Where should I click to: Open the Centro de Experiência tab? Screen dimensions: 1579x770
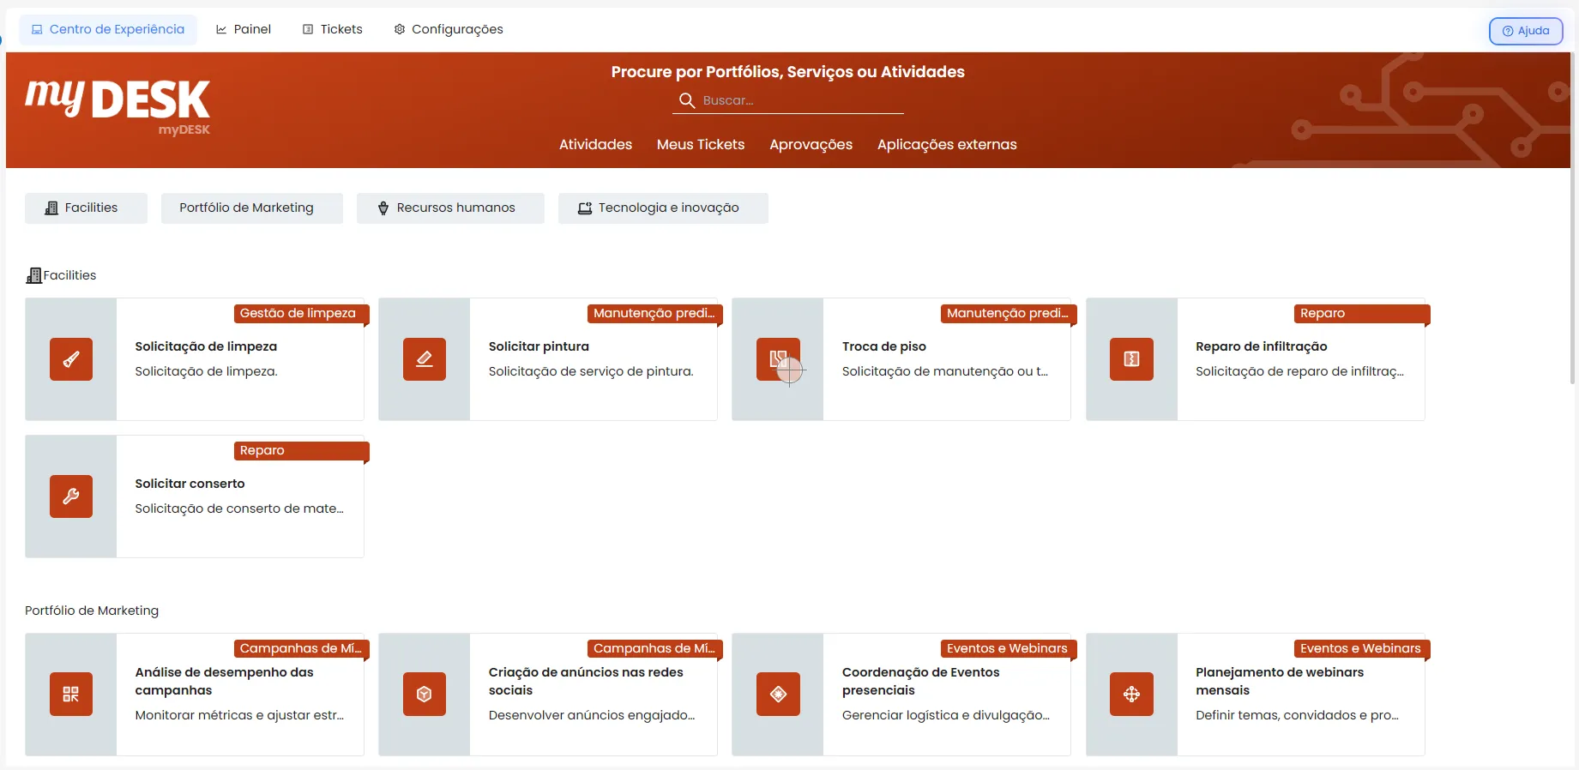[x=108, y=29]
